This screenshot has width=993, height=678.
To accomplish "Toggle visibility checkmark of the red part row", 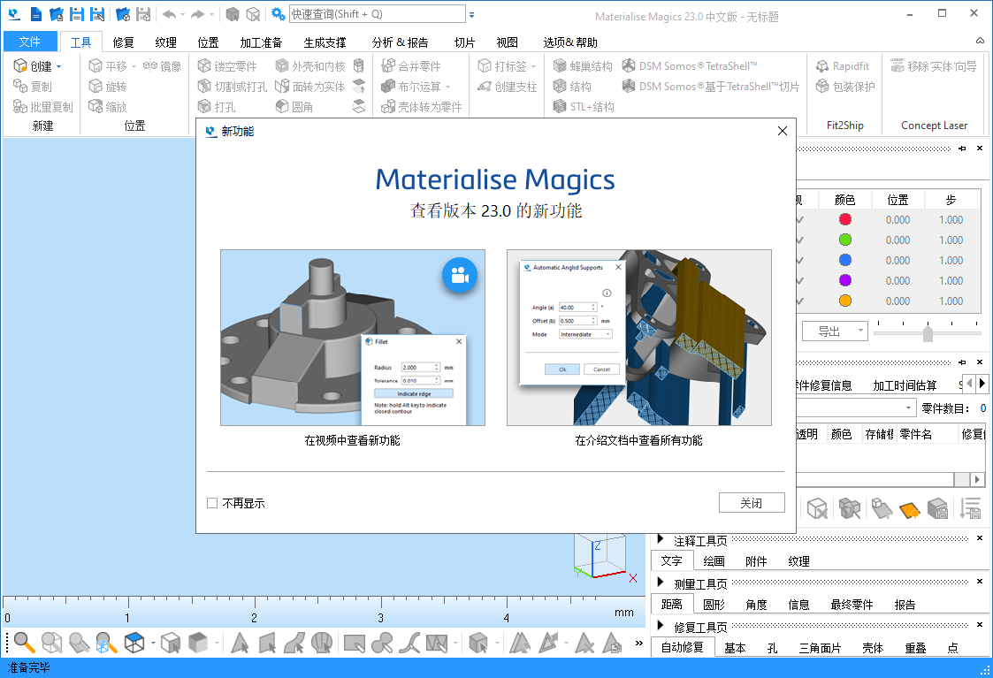I will [798, 219].
